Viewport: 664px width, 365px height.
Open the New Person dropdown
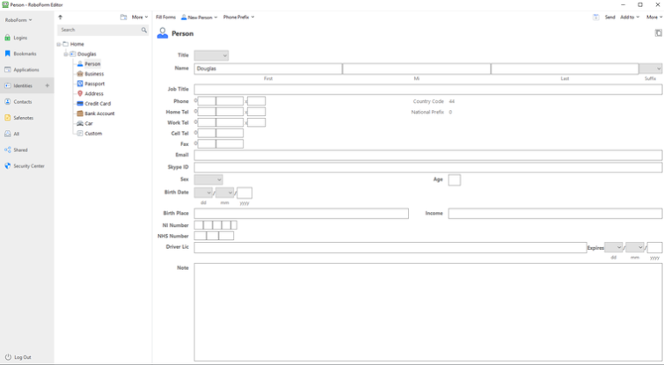(199, 18)
